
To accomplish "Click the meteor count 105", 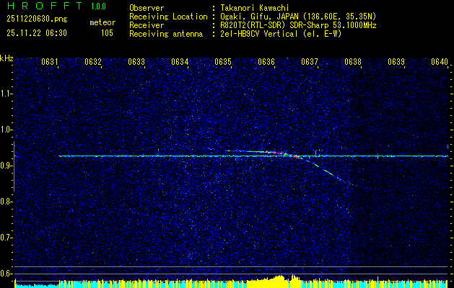I will click(x=107, y=33).
